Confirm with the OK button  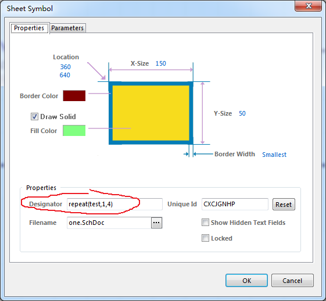(246, 281)
